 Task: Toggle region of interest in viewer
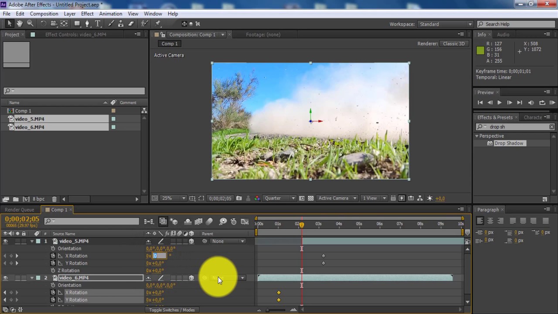click(201, 198)
